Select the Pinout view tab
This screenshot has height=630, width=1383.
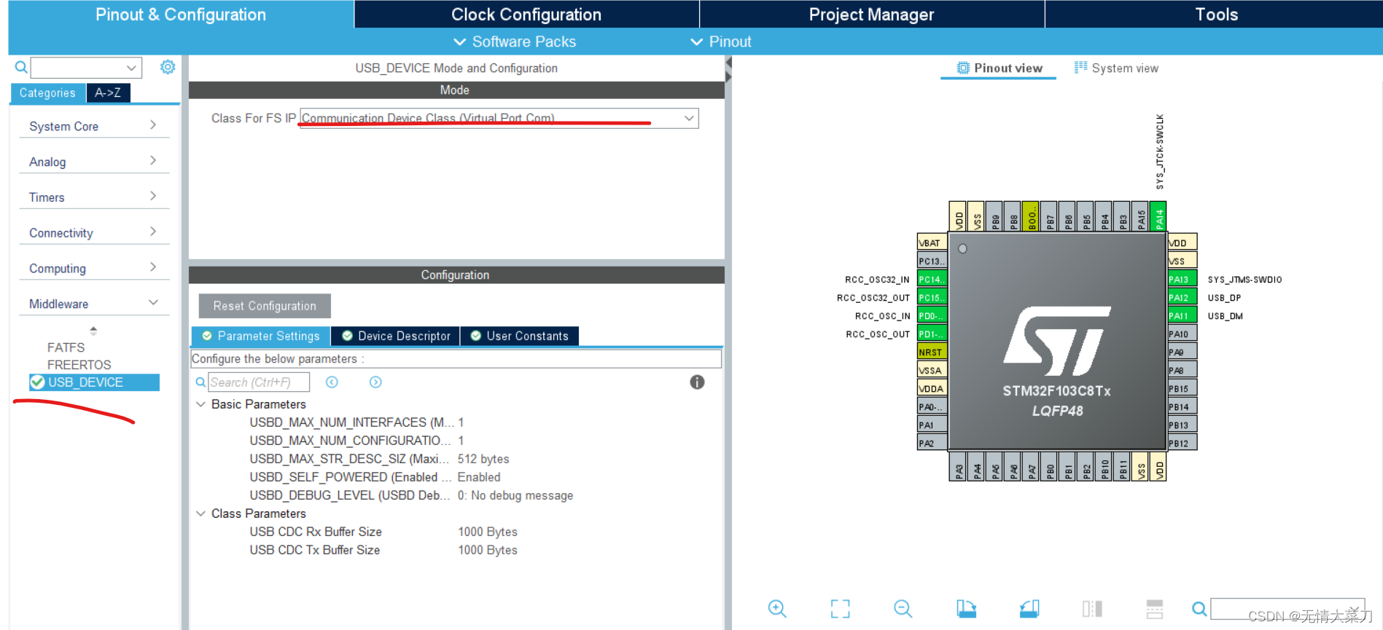[x=999, y=68]
